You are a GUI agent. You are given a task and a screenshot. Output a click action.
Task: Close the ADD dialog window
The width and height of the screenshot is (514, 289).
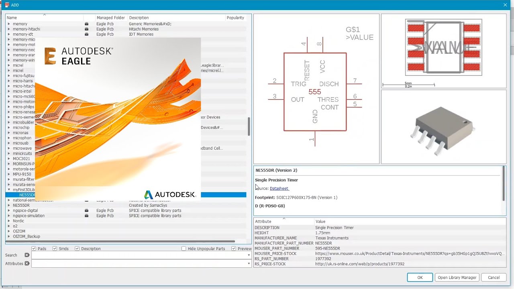(x=505, y=5)
